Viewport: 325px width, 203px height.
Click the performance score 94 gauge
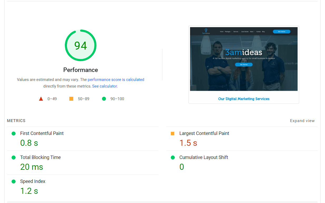click(81, 45)
